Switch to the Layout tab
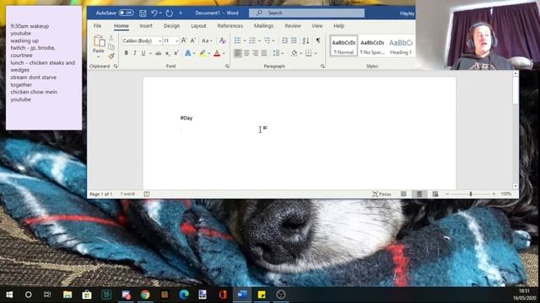This screenshot has height=303, width=540. (199, 26)
